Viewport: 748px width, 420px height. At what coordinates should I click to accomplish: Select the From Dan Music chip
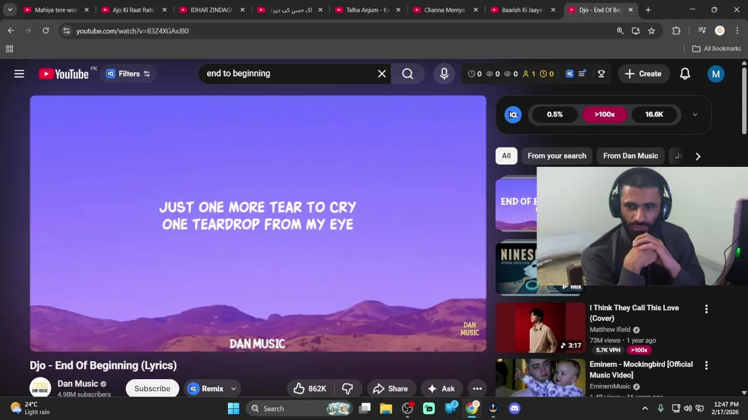(631, 156)
